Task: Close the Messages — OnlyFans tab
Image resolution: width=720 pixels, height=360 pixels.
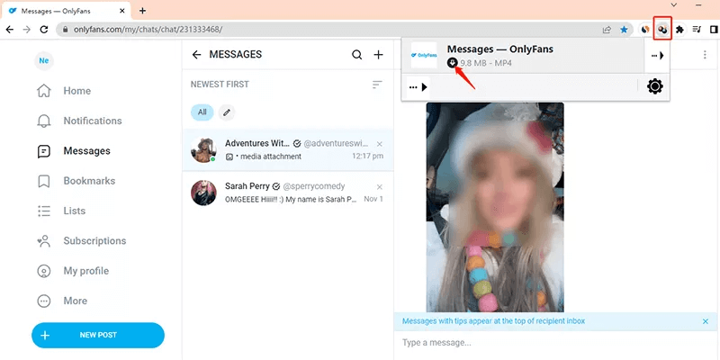Action: pos(122,11)
